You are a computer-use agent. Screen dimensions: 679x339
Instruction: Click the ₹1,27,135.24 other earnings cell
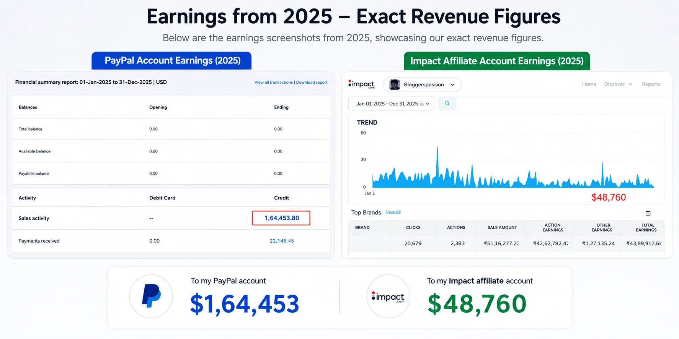(599, 243)
